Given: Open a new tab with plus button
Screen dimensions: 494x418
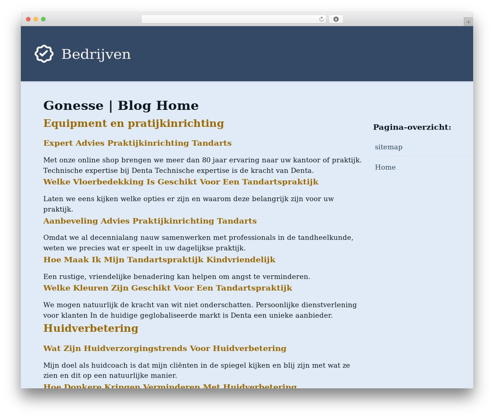Looking at the screenshot, I should click(x=468, y=22).
